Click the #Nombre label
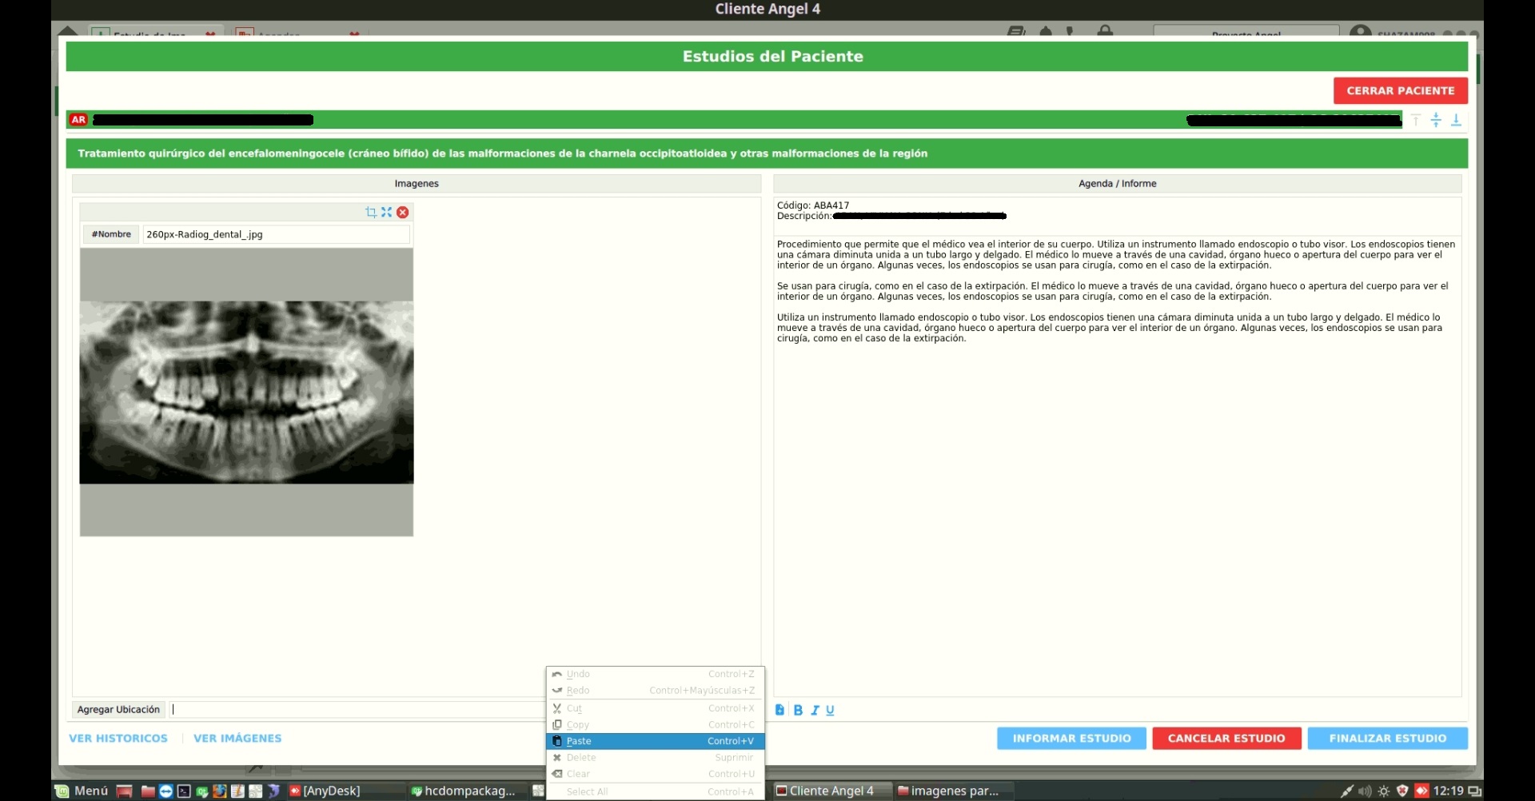Screen dimensions: 1535x801 click(x=111, y=234)
